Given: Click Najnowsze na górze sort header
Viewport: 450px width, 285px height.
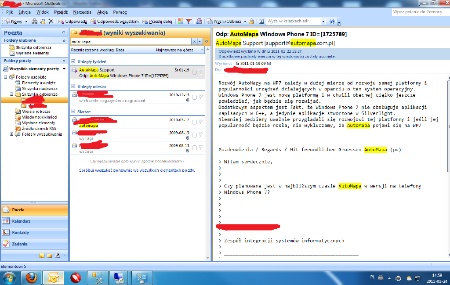Looking at the screenshot, I should [x=180, y=50].
